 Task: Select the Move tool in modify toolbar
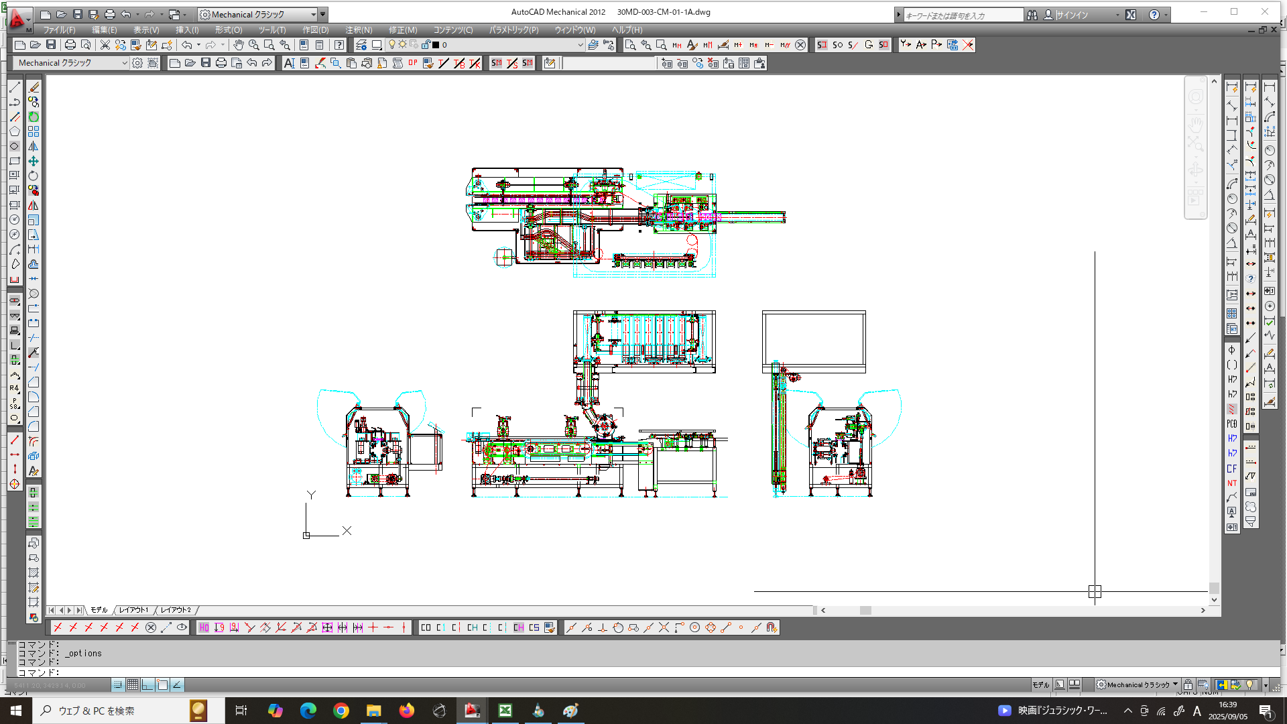point(33,161)
